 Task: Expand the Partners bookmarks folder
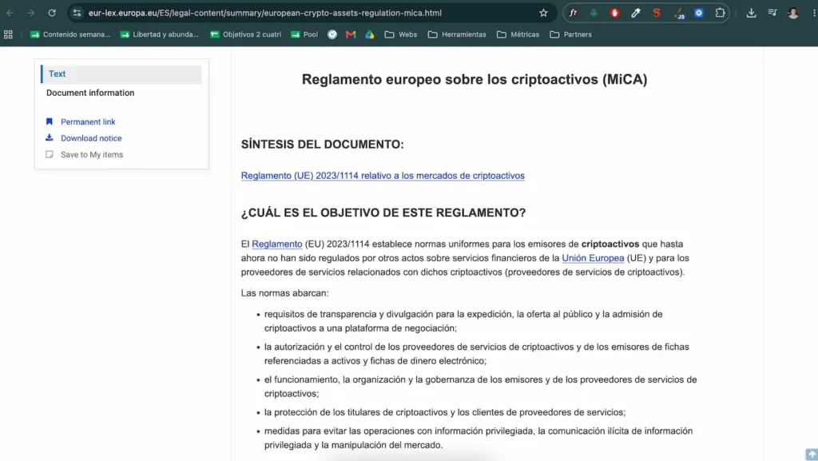570,34
